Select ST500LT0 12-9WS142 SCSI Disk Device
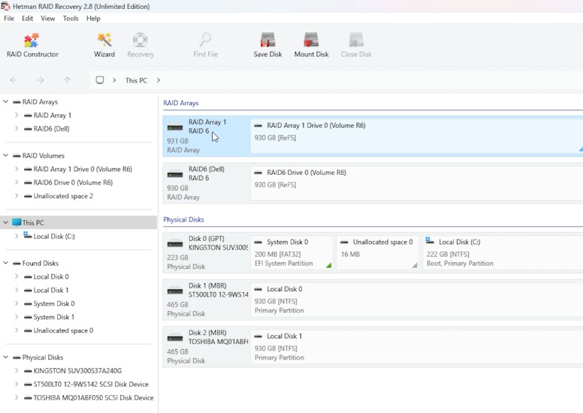The width and height of the screenshot is (583, 413). pos(91,384)
